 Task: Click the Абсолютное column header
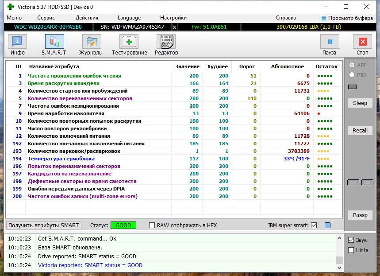pyautogui.click(x=287, y=66)
